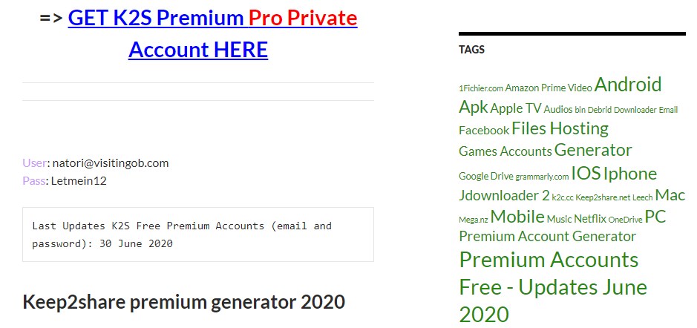697x328 pixels.
Task: Open the Keep2share.net tag
Action: click(x=603, y=198)
